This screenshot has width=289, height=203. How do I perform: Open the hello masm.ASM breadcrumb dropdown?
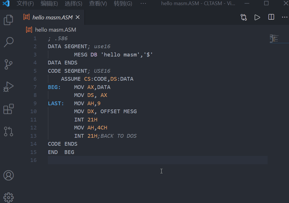55,30
